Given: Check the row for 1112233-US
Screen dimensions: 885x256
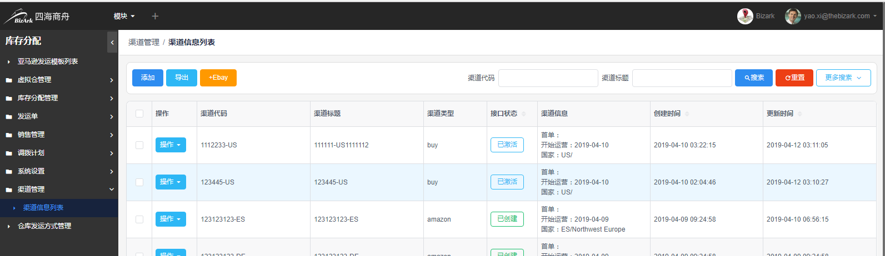Looking at the screenshot, I should coord(139,145).
